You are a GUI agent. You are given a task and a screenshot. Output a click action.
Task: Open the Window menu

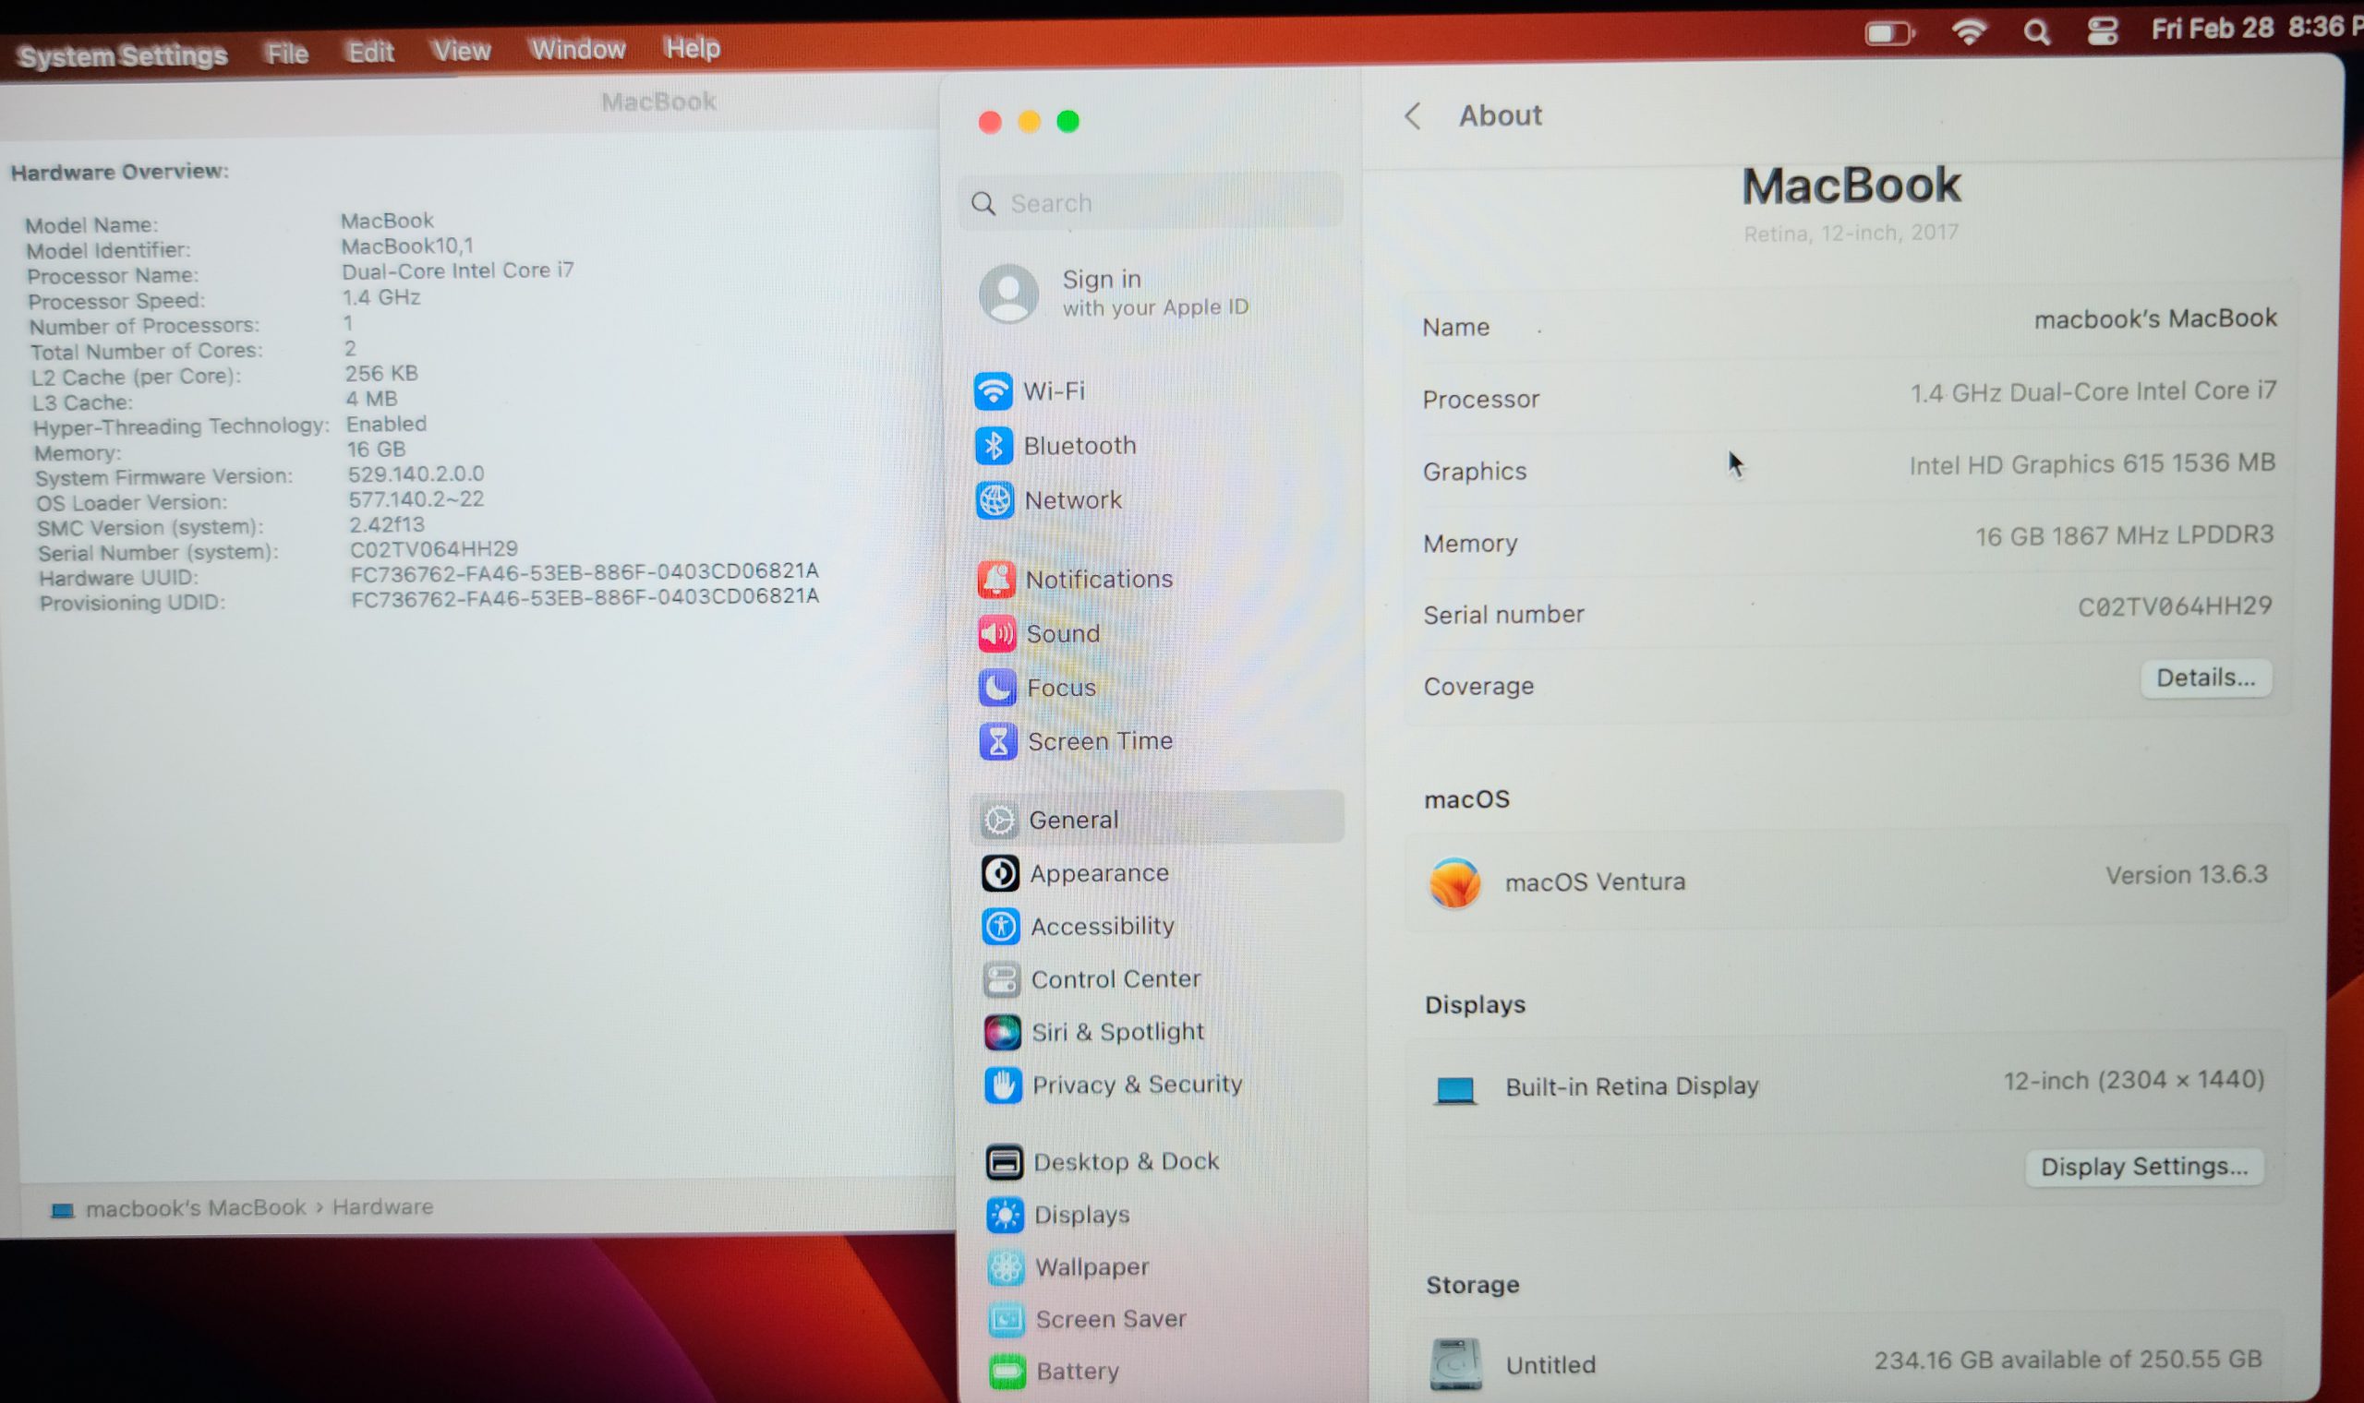pyautogui.click(x=577, y=49)
